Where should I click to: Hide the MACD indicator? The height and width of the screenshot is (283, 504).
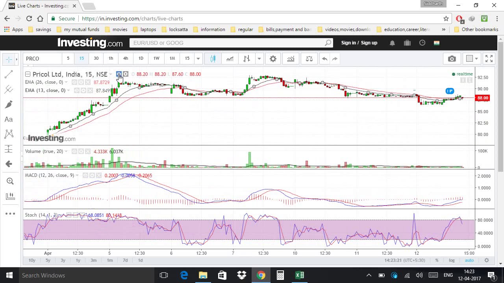pos(85,175)
